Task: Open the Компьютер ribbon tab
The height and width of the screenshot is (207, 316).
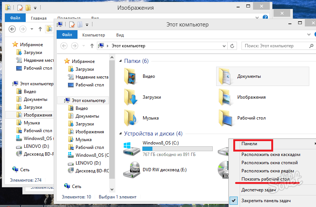Action: pos(94,35)
